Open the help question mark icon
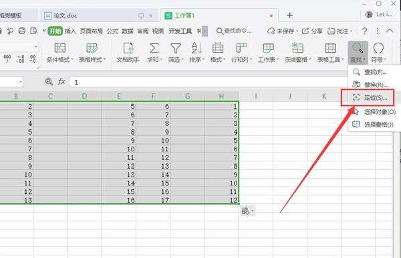 point(365,31)
